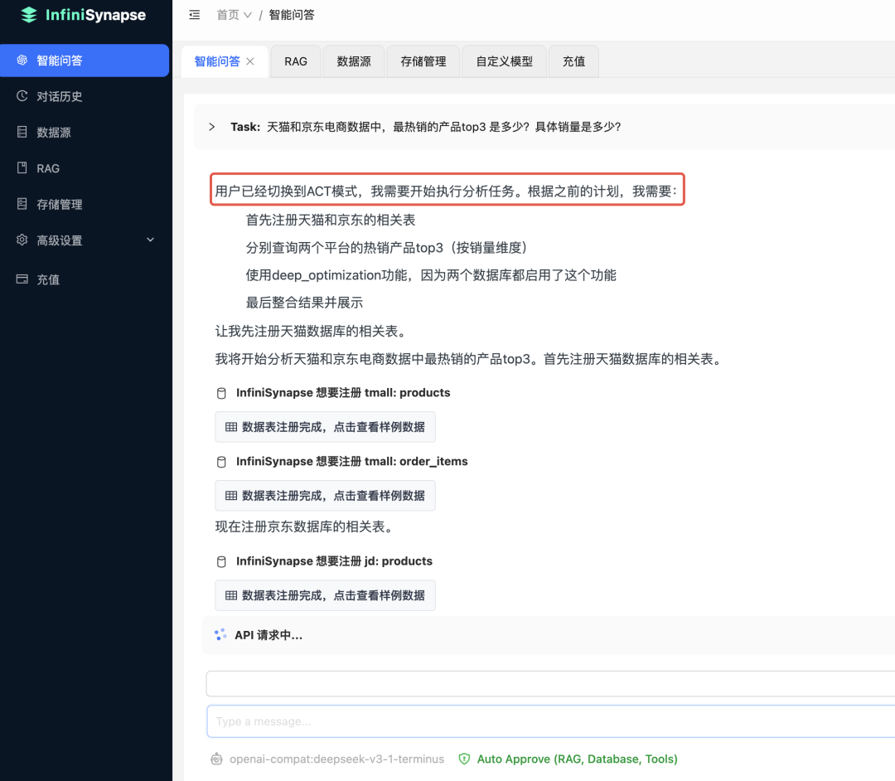
Task: Click database icon beside tmall: order_items
Action: pyautogui.click(x=221, y=461)
